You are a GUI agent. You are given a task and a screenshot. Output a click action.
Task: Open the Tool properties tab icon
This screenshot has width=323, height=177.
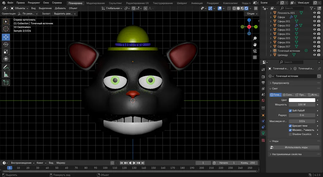coord(263,69)
